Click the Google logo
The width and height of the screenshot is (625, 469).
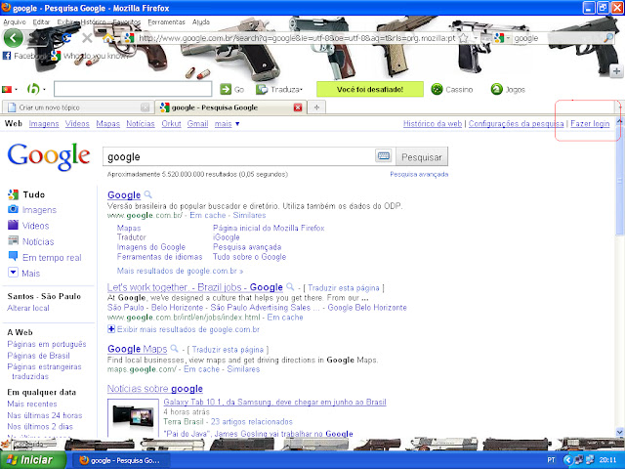[x=49, y=156]
